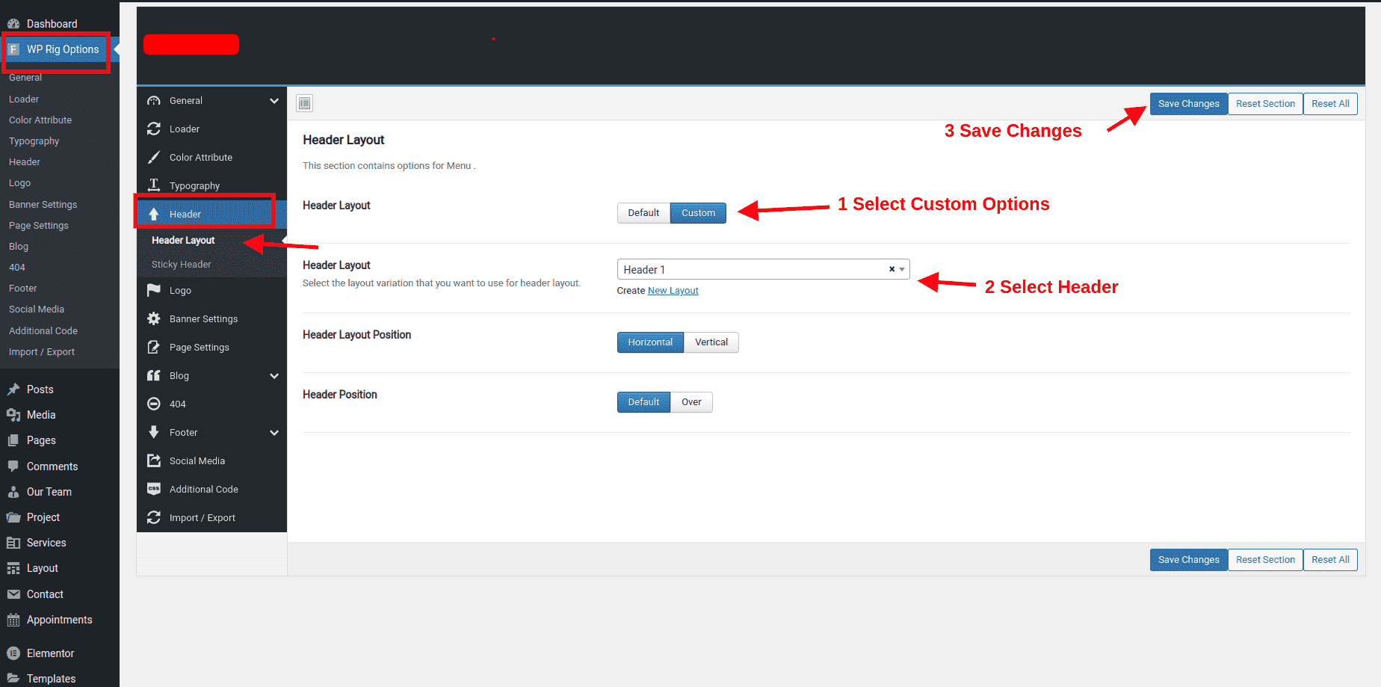
Task: Click the Dashboard gauge icon
Action: 13,24
